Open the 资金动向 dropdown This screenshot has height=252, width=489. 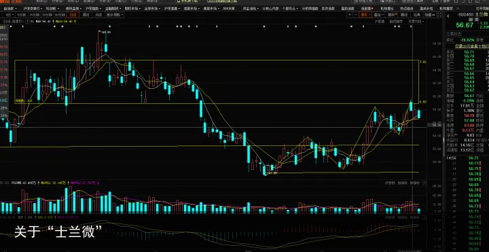click(x=251, y=8)
